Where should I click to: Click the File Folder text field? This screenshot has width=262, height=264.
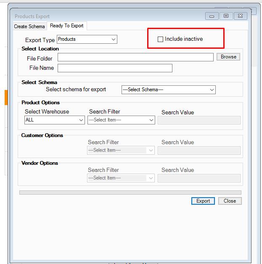click(x=135, y=57)
